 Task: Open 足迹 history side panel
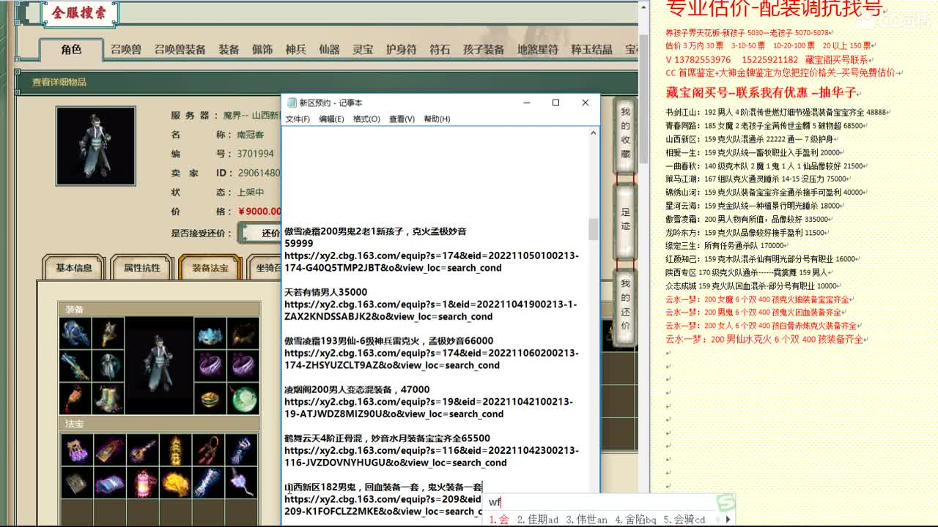(625, 220)
